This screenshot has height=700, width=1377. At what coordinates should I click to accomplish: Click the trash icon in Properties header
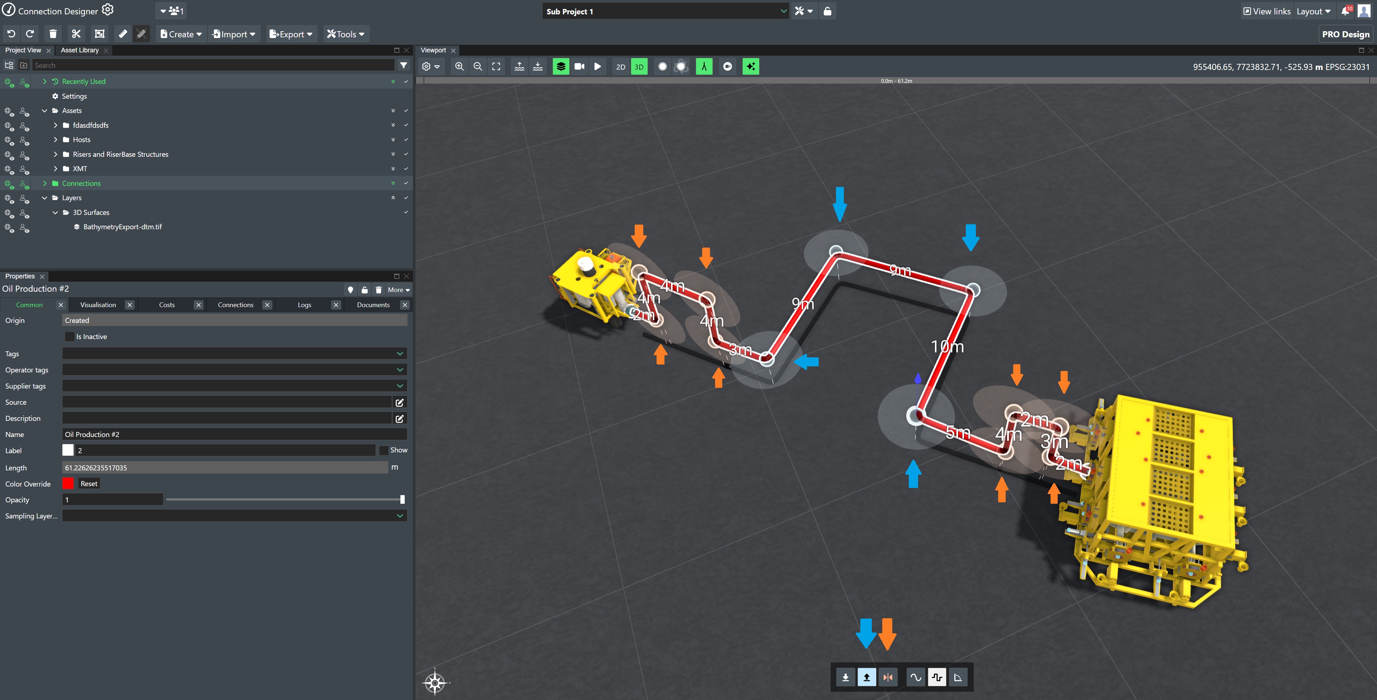point(379,290)
